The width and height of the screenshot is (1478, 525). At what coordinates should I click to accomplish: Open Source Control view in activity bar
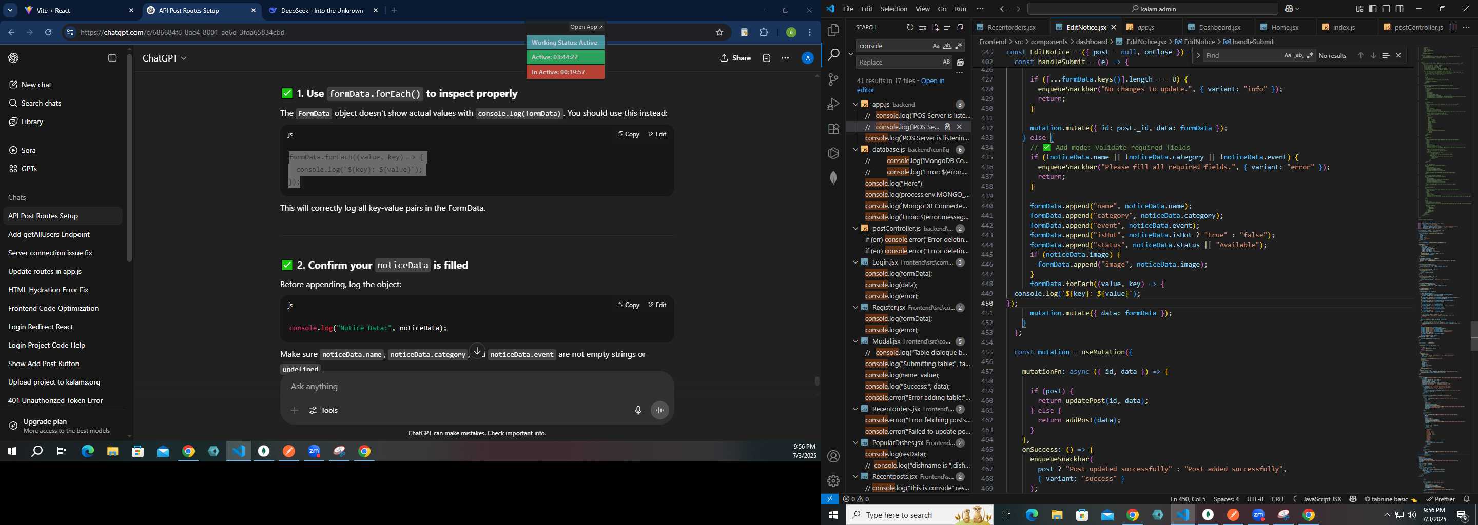coord(833,79)
